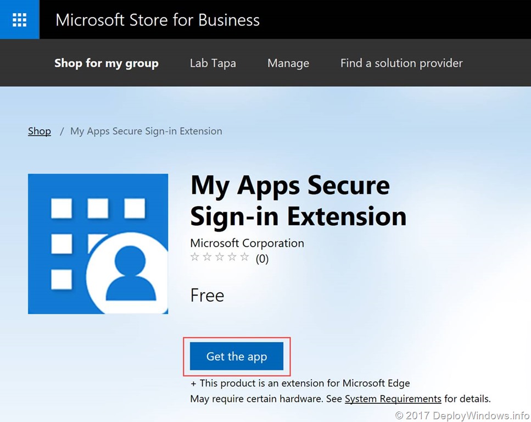The width and height of the screenshot is (531, 422).
Task: Switch to the Manage section
Action: click(288, 63)
